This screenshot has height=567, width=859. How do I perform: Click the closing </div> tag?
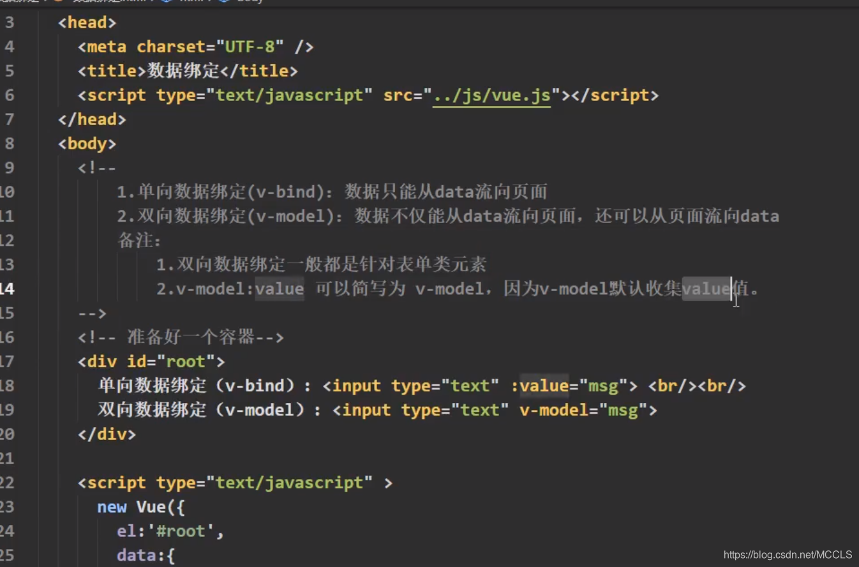point(107,434)
